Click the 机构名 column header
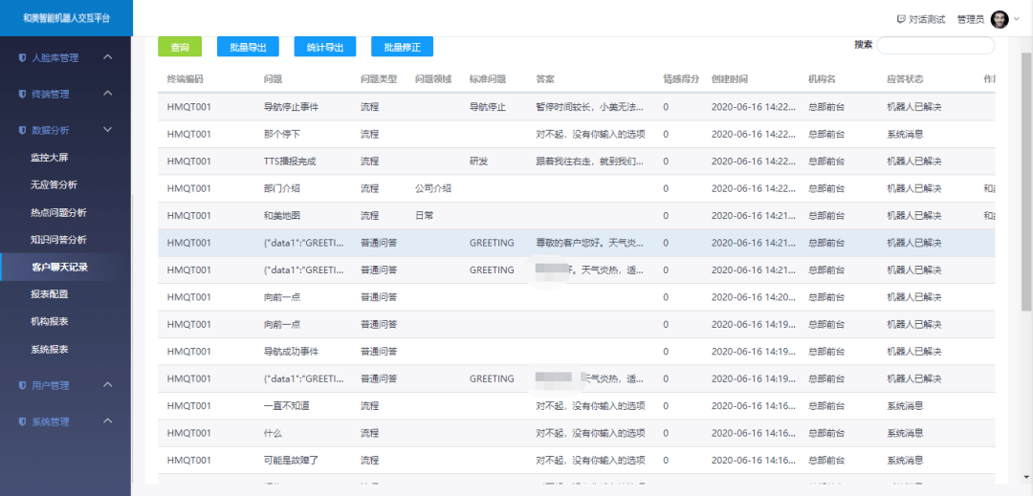 click(822, 79)
